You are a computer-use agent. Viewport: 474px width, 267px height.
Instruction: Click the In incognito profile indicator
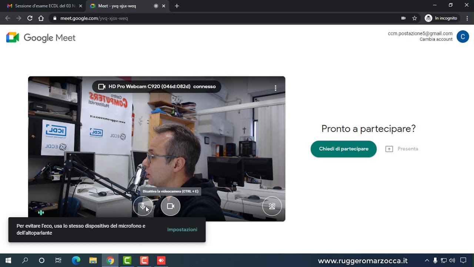tap(441, 18)
